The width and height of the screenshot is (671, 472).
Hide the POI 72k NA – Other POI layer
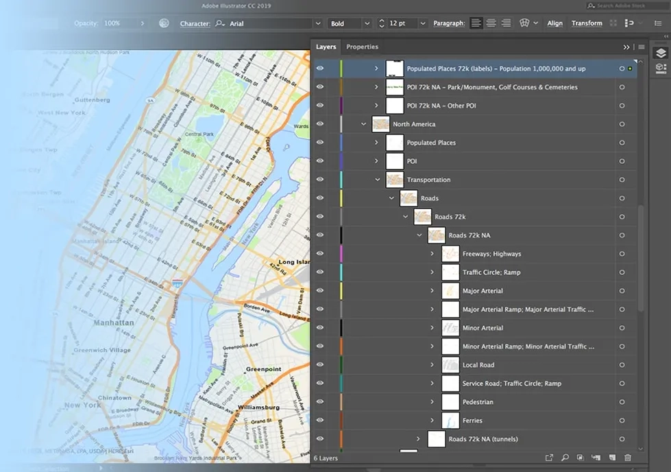click(x=320, y=106)
